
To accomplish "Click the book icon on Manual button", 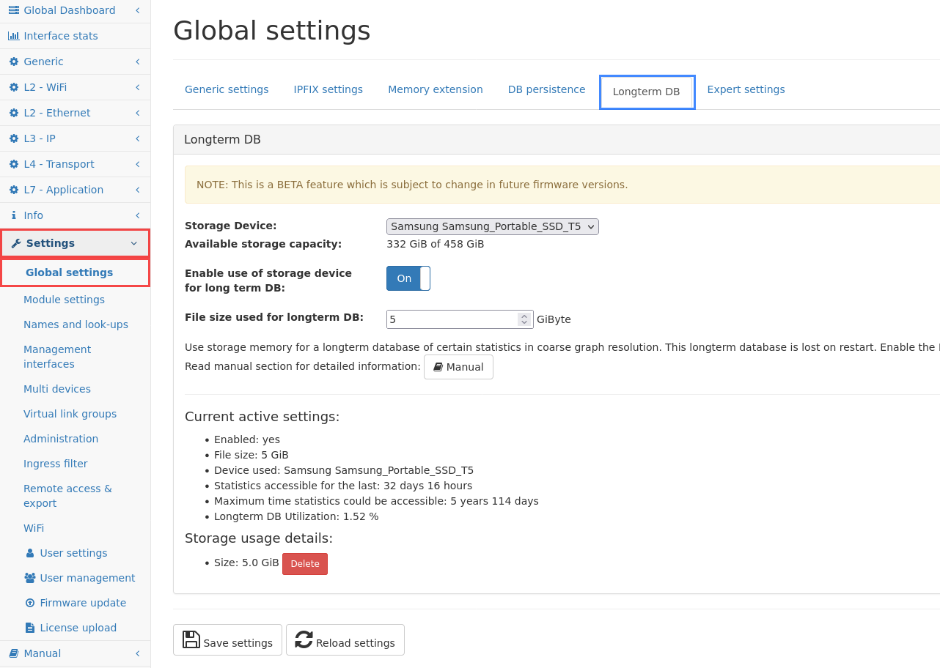I will click(438, 367).
